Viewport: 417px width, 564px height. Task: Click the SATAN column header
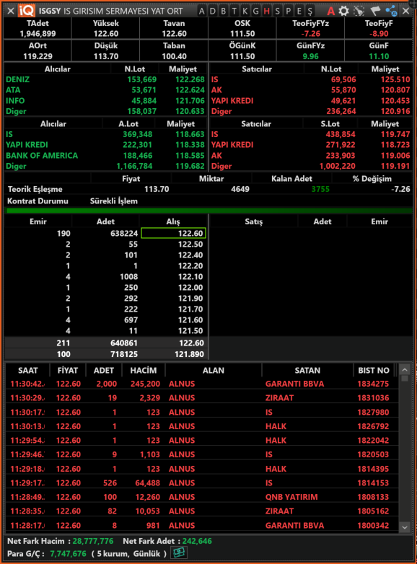(x=307, y=371)
